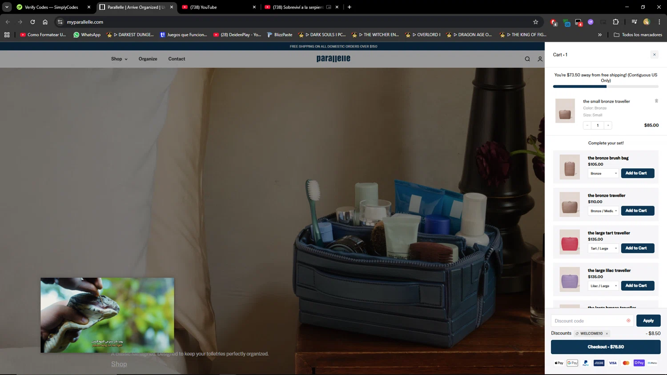Open the large lilac traveller thumbnail
667x375 pixels.
tap(570, 279)
